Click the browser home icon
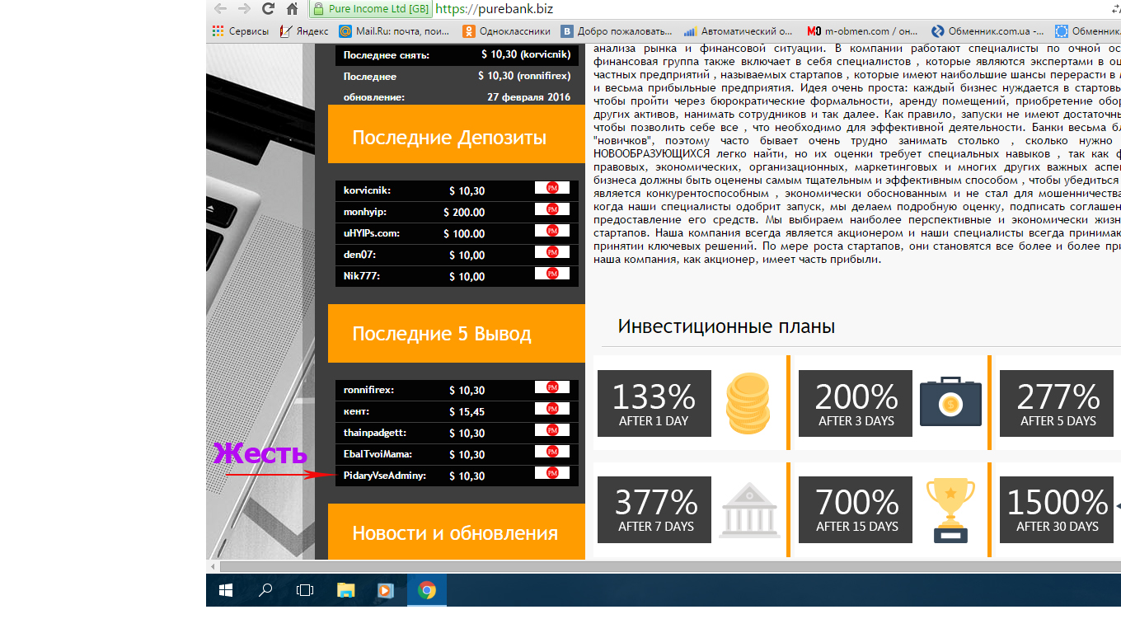Screen dimensions: 1121x633 pos(292,9)
